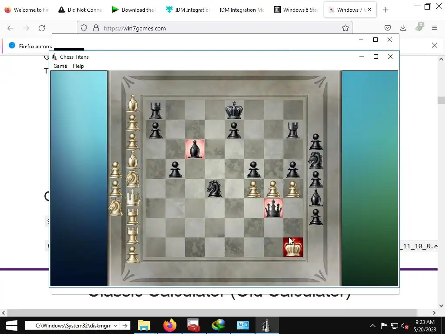Switch to the IDM Integration Mo tab without icon
Screen dimensions: 445x334
242,10
